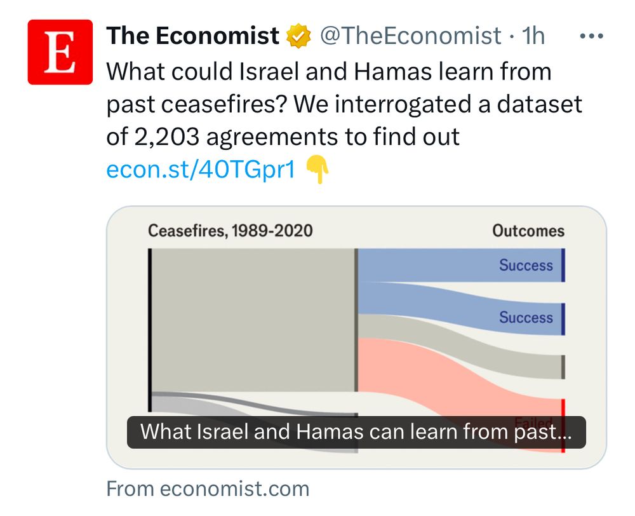Click the pointing-down hand emoji
635x516 pixels.
pos(317,170)
